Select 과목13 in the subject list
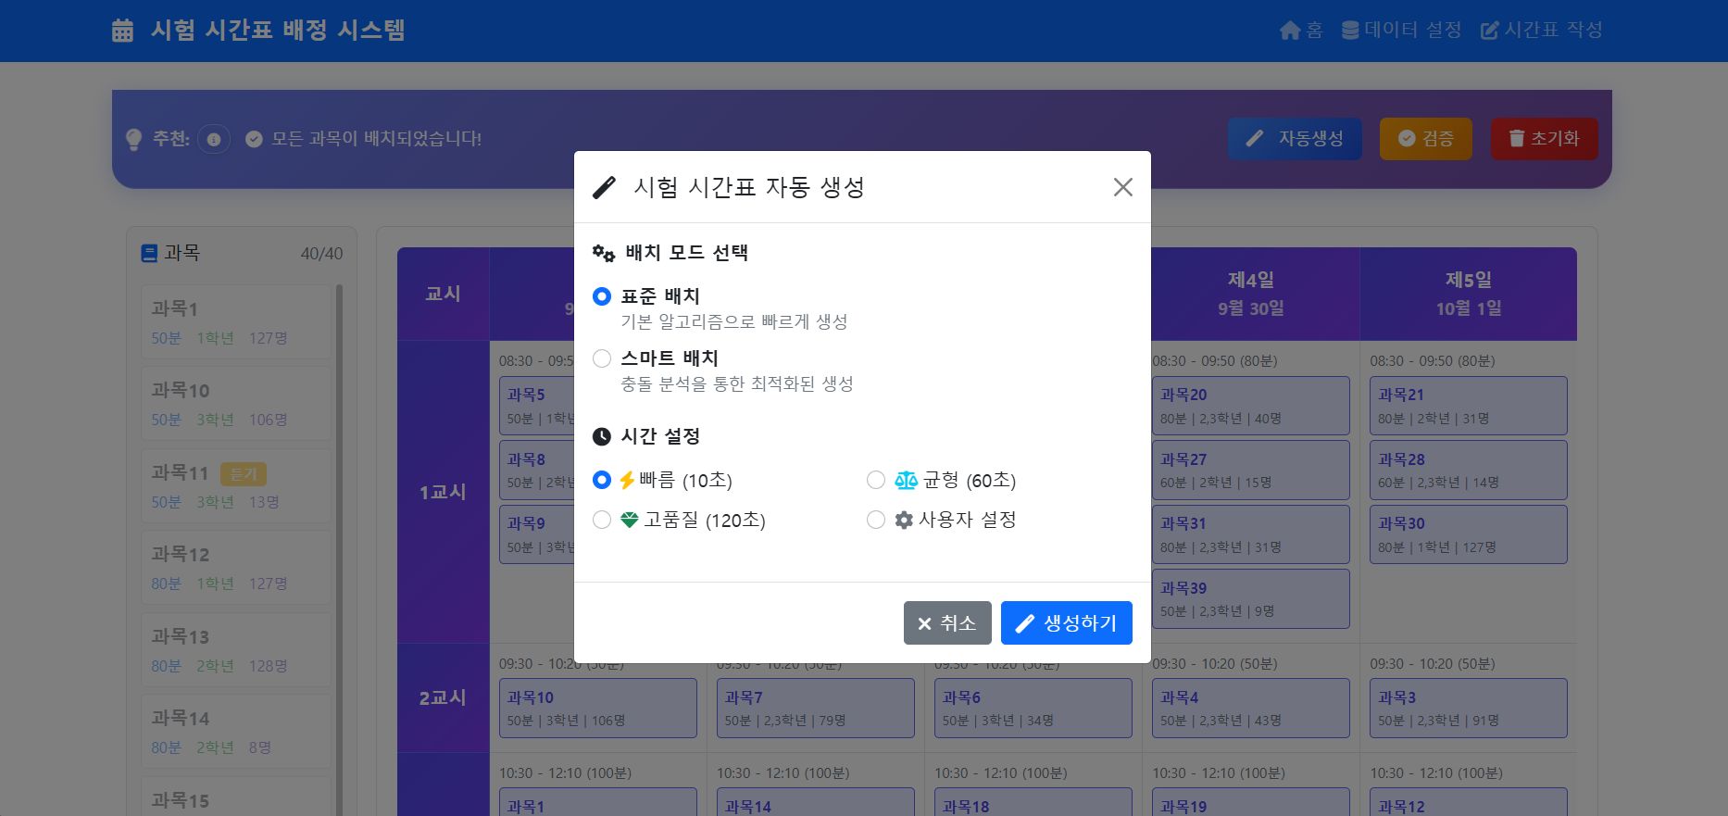Viewport: 1728px width, 816px height. [236, 649]
